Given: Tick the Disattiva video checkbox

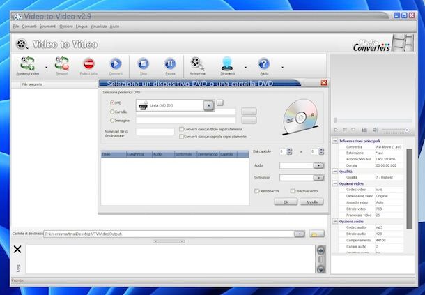Looking at the screenshot, I should 293,191.
